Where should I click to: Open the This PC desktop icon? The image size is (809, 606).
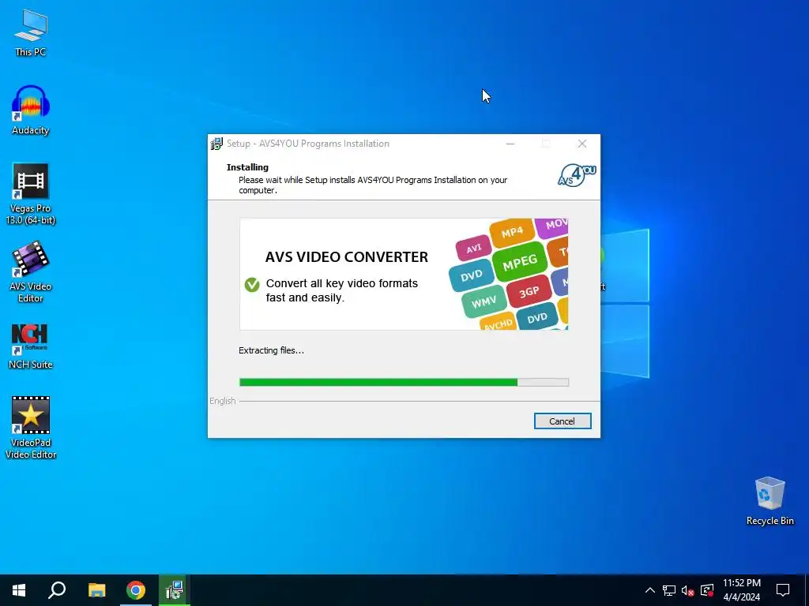[x=31, y=32]
